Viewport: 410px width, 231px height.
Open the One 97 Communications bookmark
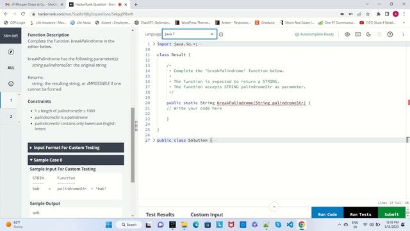tap(337, 23)
